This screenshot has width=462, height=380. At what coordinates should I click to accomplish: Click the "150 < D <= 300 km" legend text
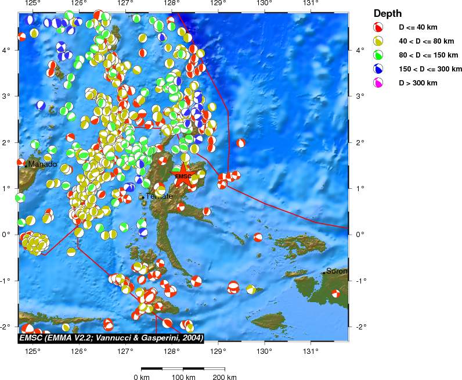pyautogui.click(x=428, y=69)
